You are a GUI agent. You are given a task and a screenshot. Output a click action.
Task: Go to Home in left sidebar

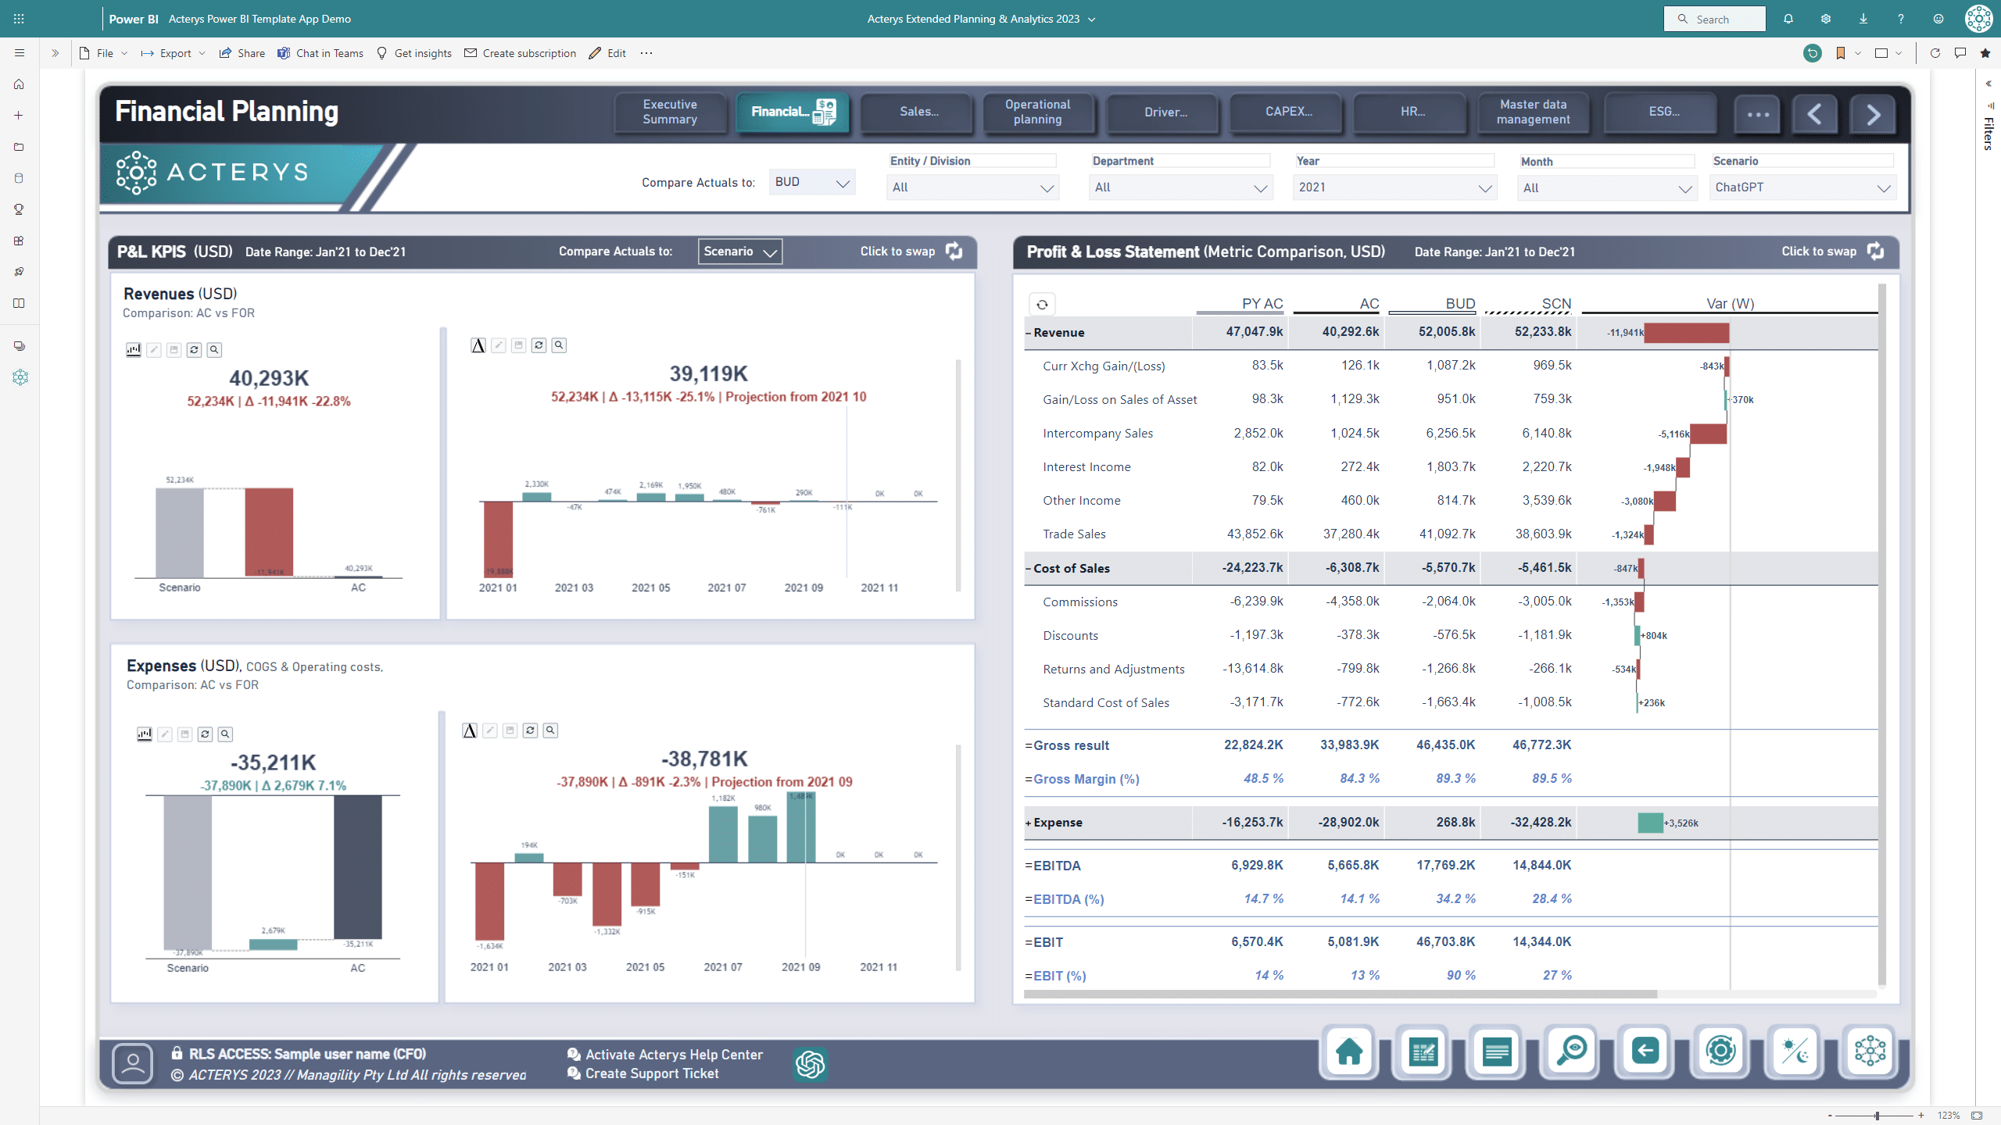coord(19,84)
